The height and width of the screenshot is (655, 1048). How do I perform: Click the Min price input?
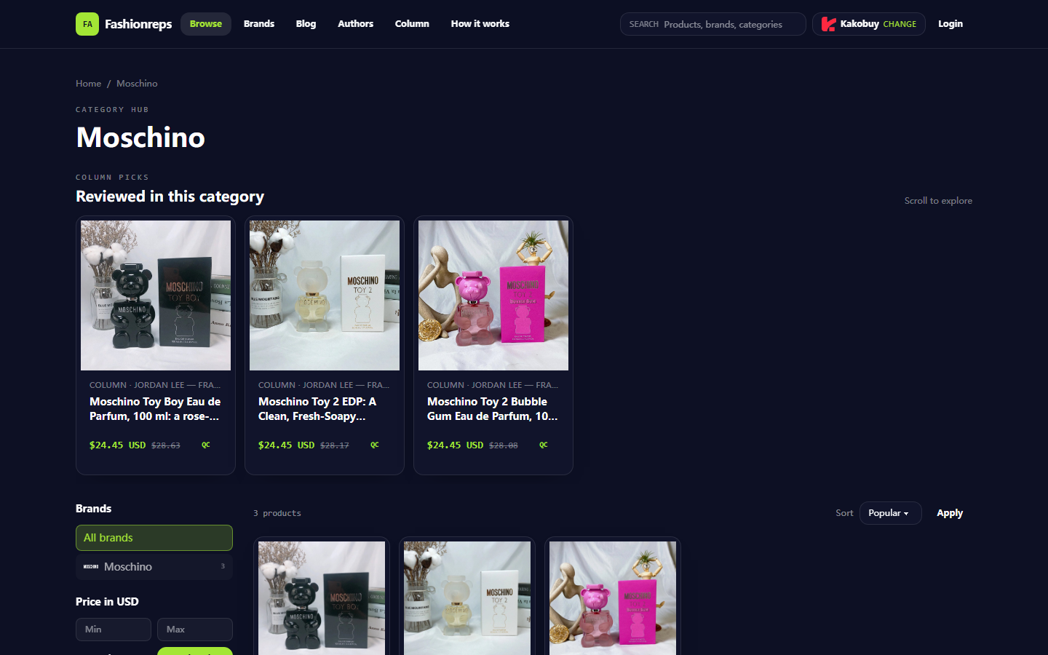pyautogui.click(x=114, y=630)
